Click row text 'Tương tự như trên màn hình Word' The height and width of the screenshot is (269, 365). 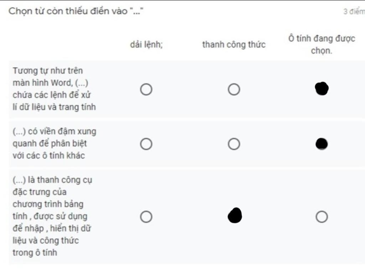(x=54, y=89)
